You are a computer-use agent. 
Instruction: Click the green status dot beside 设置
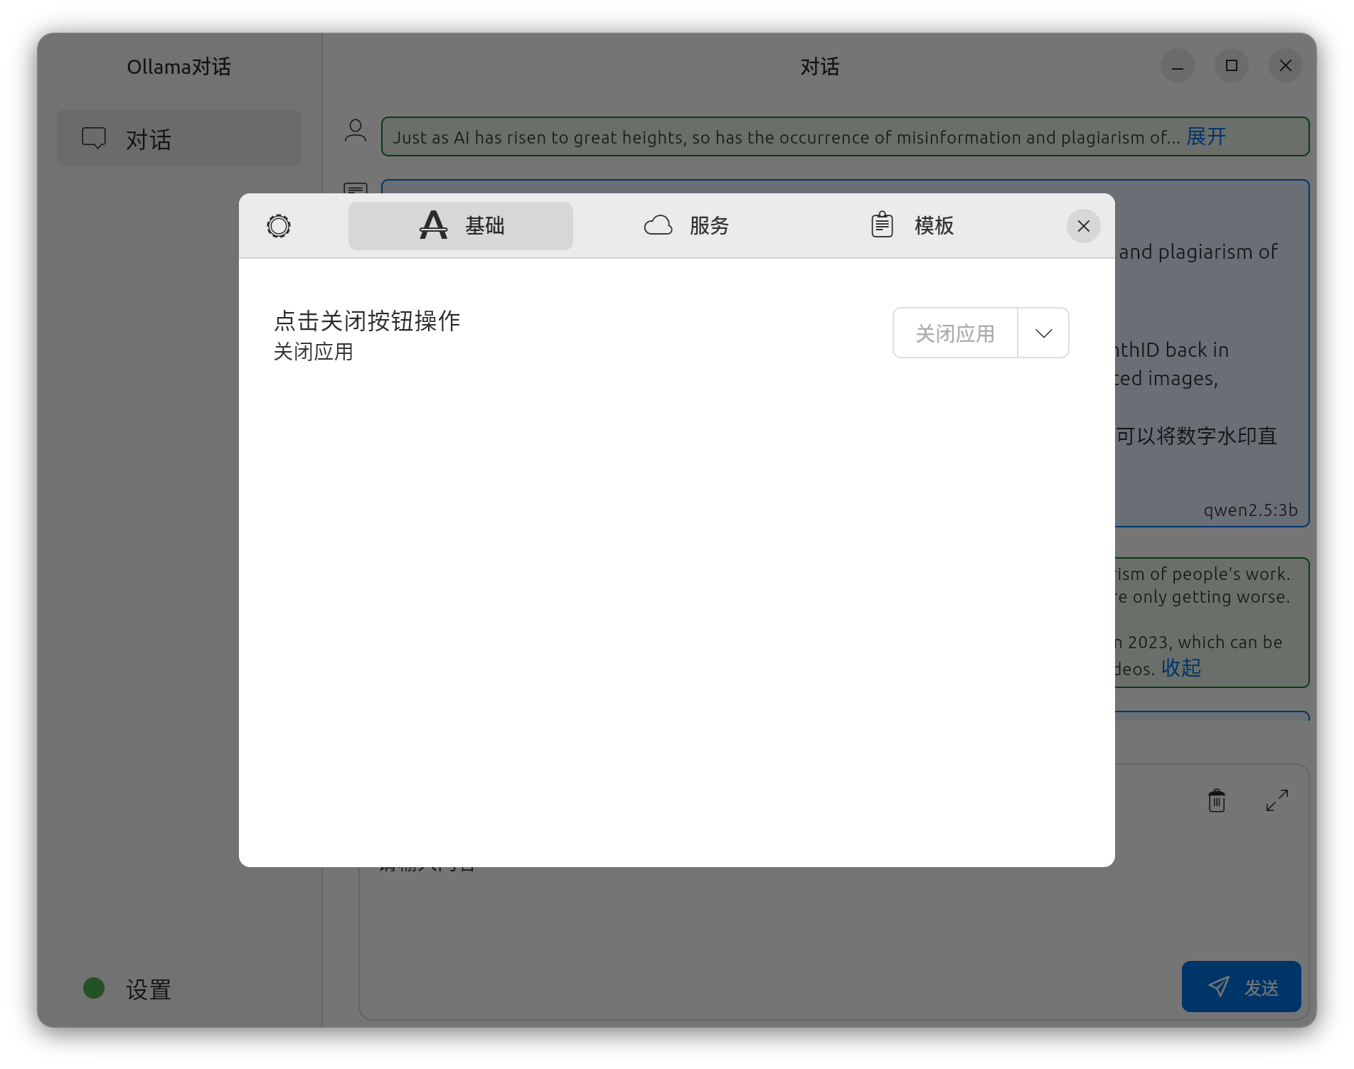[x=94, y=988]
